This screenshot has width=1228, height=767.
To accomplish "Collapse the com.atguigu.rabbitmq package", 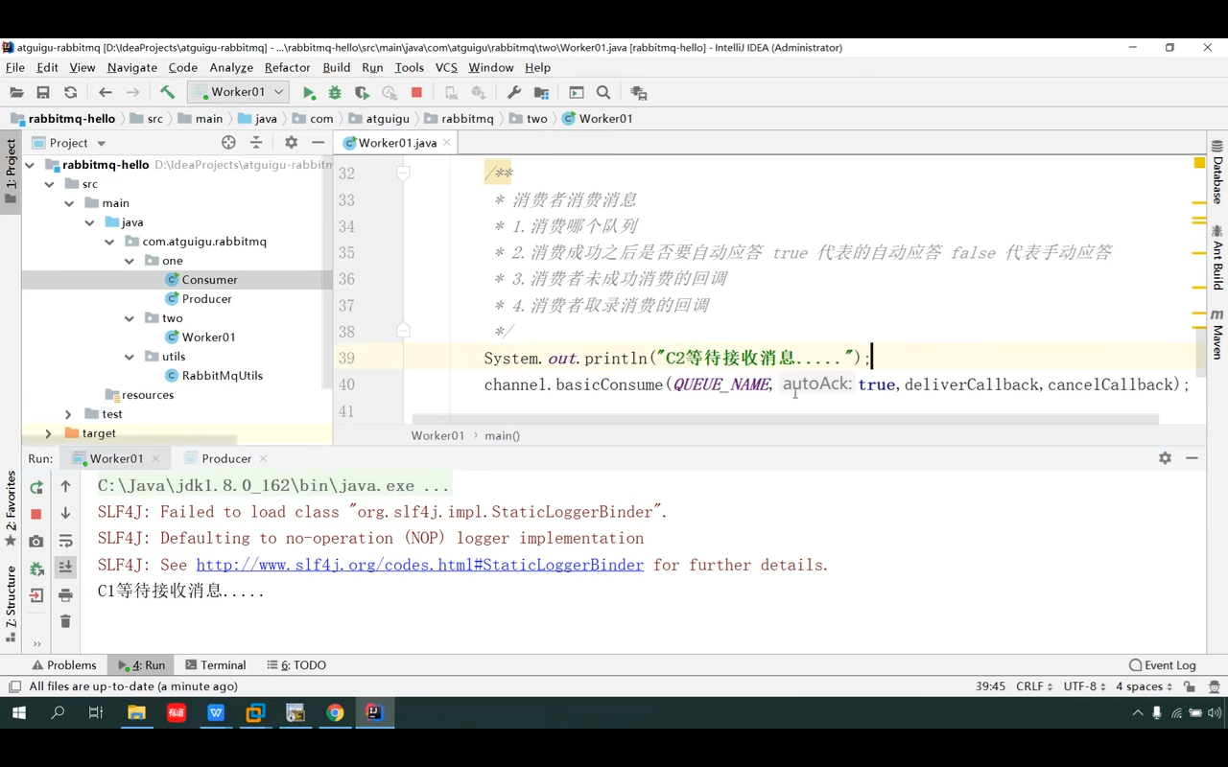I will click(x=109, y=242).
